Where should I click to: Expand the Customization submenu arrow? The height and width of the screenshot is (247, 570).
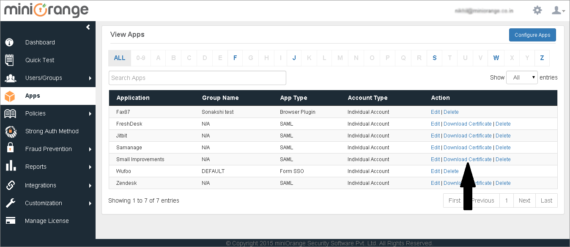90,203
